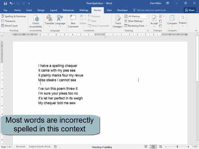199x149 pixels.
Task: Toggle Track Changes on
Action: point(118,19)
